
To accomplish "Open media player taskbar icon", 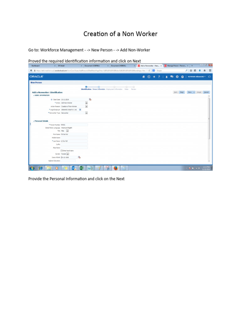I will 57,168.
